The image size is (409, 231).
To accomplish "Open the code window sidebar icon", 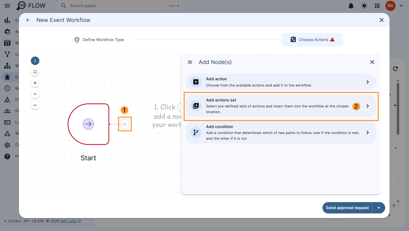I will (7, 43).
